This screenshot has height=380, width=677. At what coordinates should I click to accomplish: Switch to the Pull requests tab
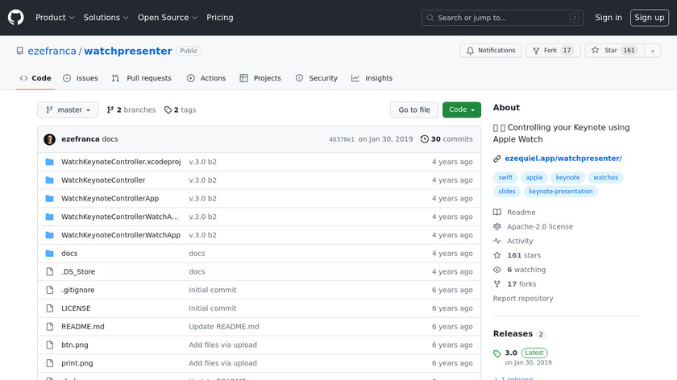tap(142, 78)
